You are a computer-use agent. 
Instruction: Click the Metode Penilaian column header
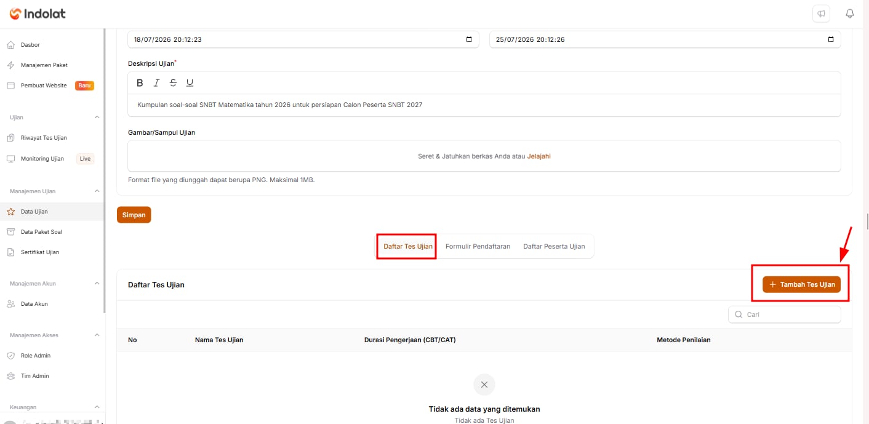(684, 340)
